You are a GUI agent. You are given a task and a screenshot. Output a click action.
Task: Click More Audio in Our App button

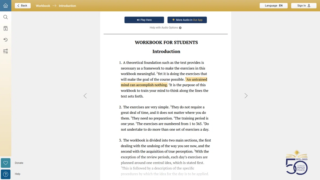point(187,20)
